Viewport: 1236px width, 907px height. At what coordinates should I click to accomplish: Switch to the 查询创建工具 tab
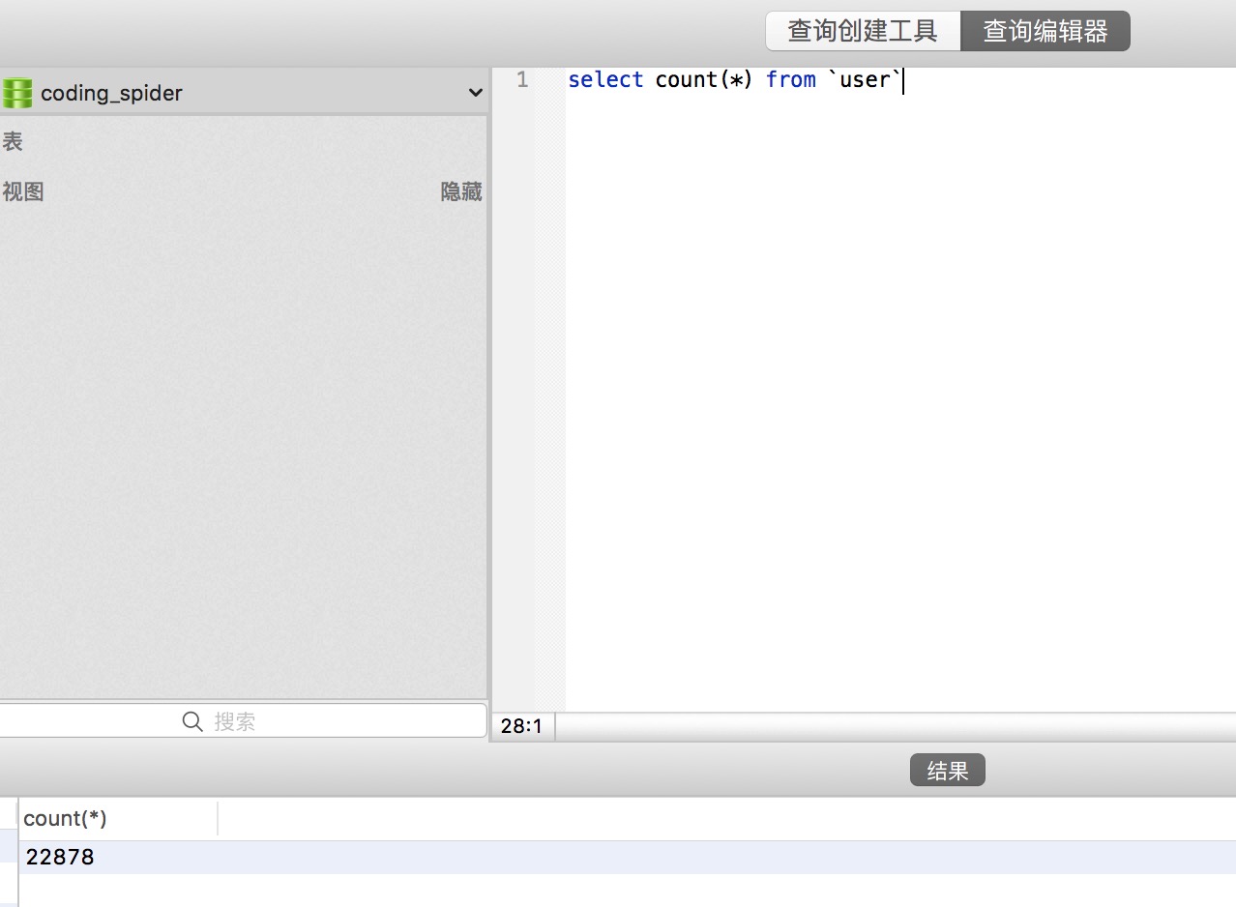click(x=863, y=31)
